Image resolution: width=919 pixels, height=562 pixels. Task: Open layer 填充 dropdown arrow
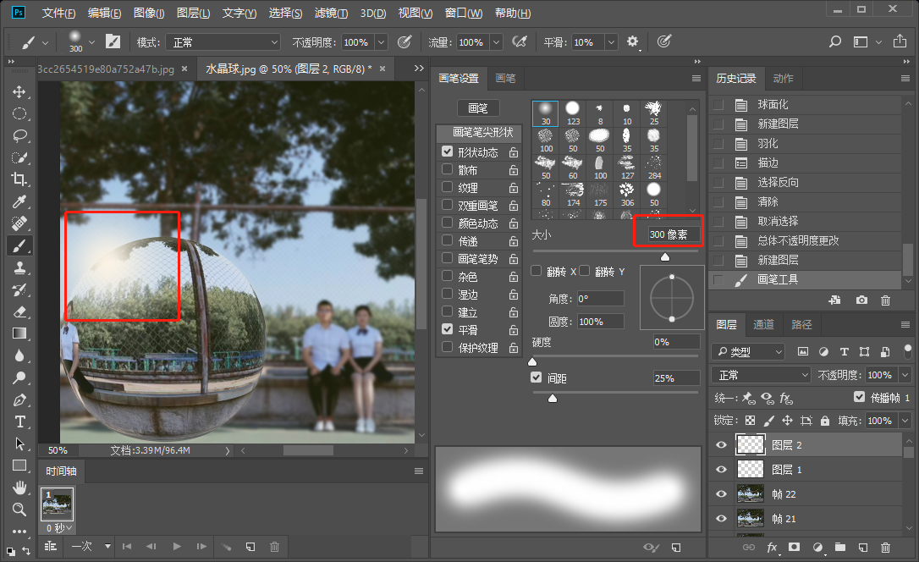(905, 421)
